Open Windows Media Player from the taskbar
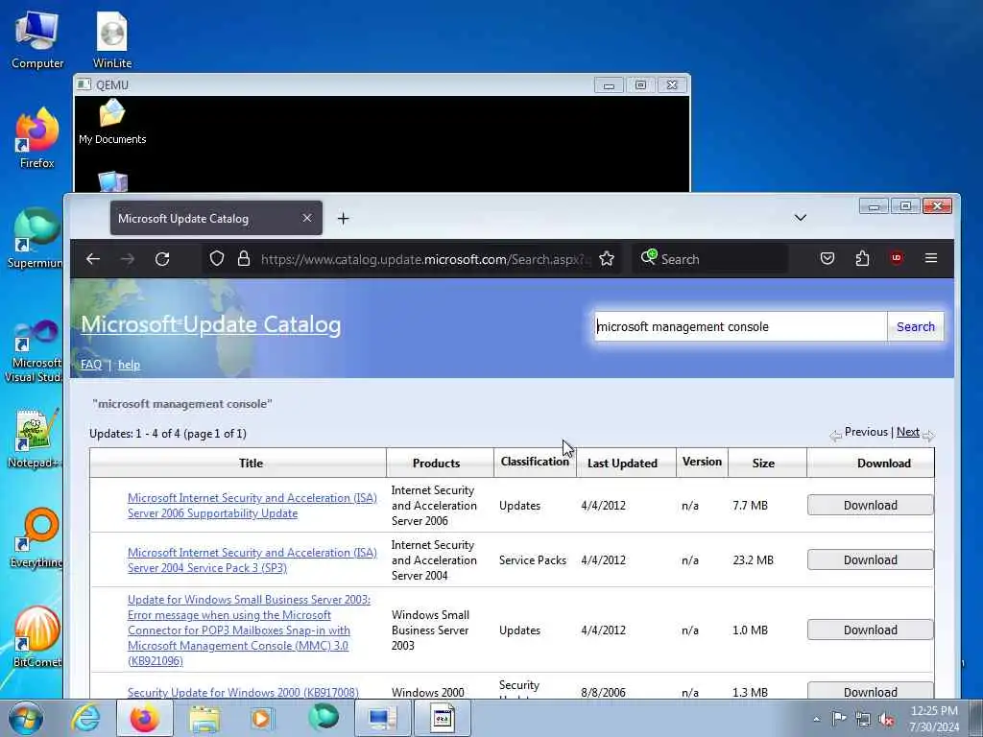This screenshot has height=737, width=983. (x=262, y=718)
